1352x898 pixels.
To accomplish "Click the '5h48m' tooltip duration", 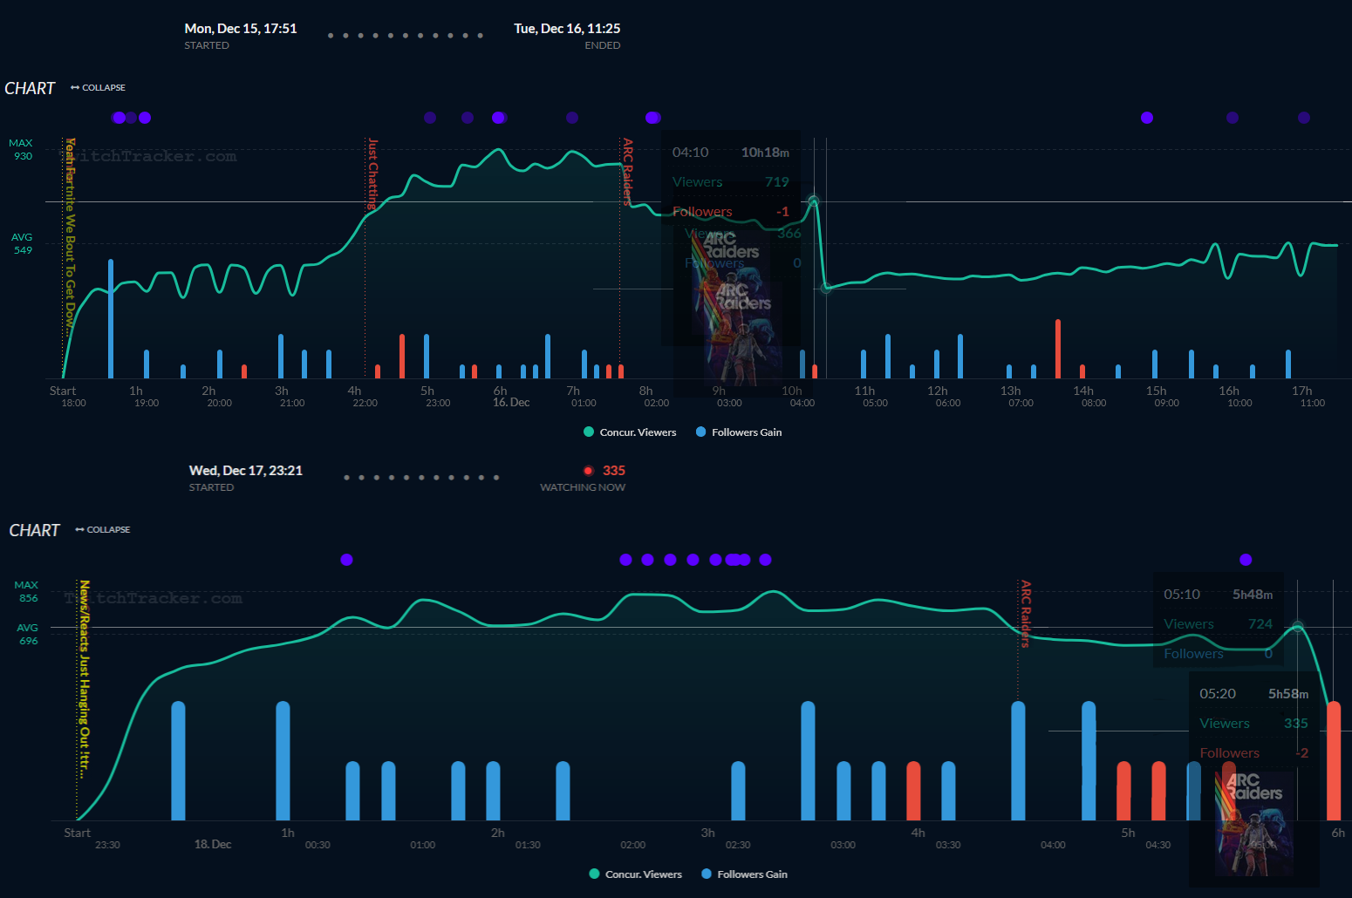I will coord(1253,595).
